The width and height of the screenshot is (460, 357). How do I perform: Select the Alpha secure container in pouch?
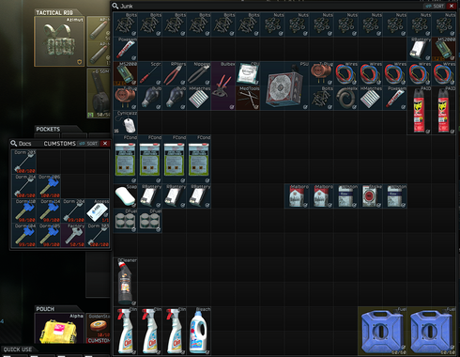pos(59,328)
